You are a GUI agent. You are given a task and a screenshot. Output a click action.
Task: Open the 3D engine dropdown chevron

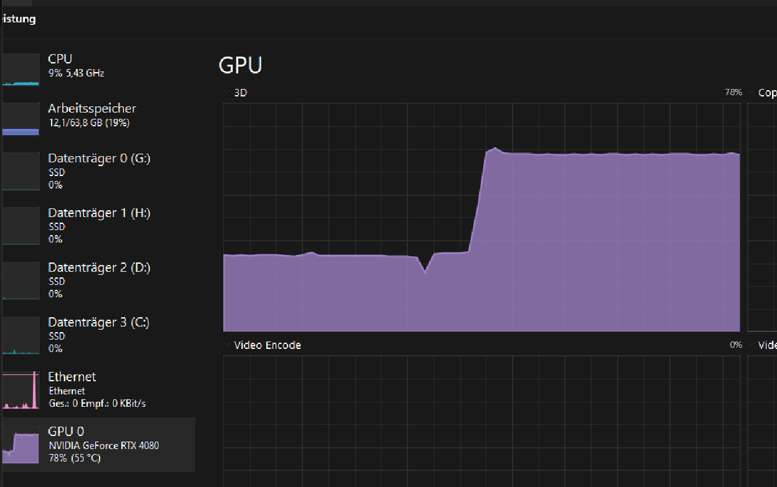227,93
